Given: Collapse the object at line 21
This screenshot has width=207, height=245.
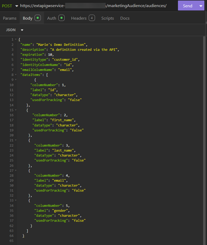Looking at the screenshot, I should (16, 140).
